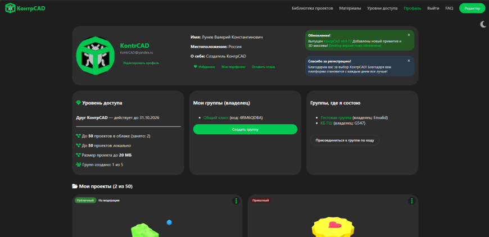Click Выйти to log out
The width and height of the screenshot is (489, 237).
pos(433,8)
